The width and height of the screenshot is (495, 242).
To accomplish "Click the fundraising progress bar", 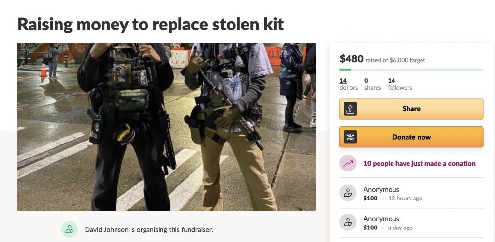I will (411, 70).
